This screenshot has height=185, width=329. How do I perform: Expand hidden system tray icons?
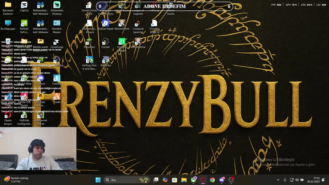point(278,180)
